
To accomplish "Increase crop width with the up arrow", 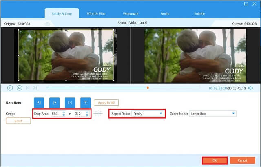I will point(64,112).
